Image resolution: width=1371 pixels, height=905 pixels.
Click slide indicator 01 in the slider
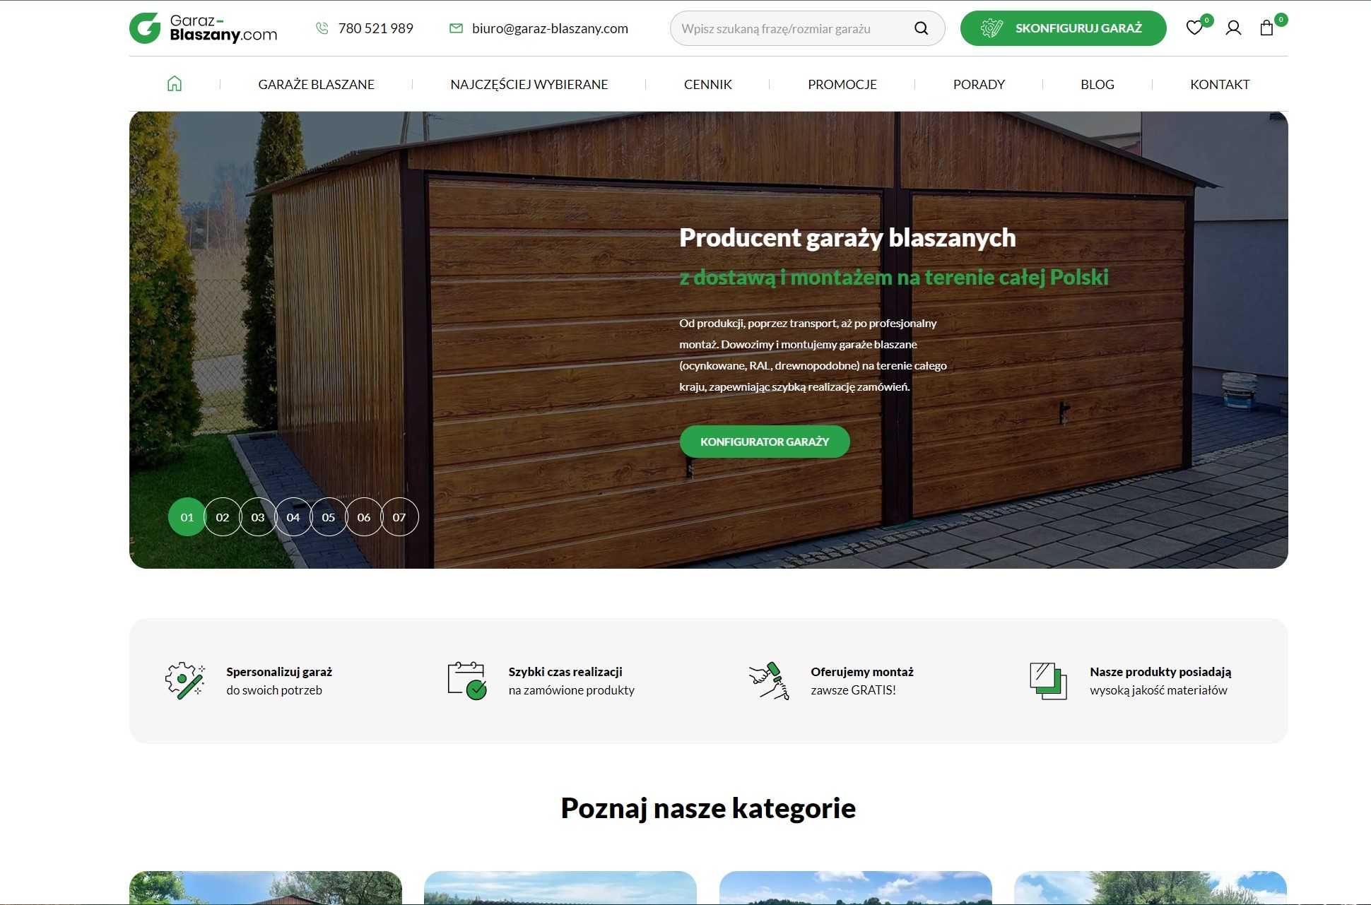coord(187,516)
